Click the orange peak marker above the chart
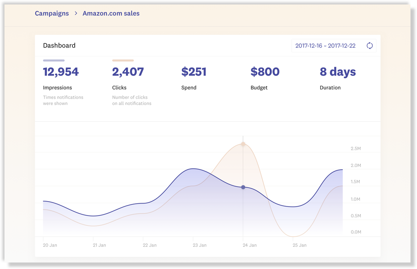The image size is (417, 269). (243, 143)
